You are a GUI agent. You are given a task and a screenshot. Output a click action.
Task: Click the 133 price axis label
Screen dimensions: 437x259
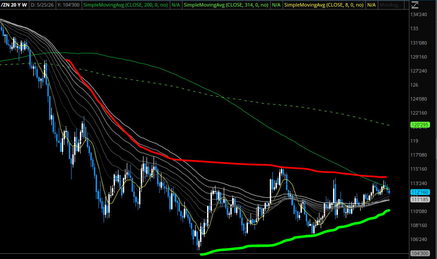click(414, 28)
